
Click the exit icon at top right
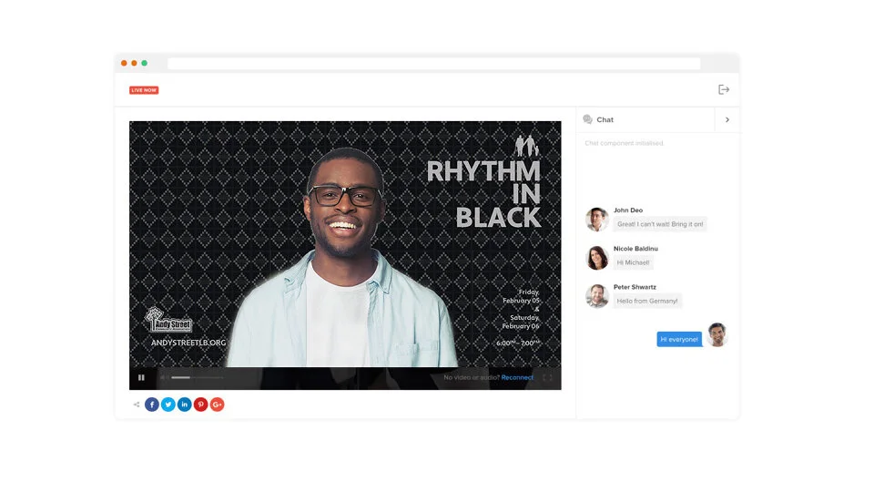click(x=724, y=90)
